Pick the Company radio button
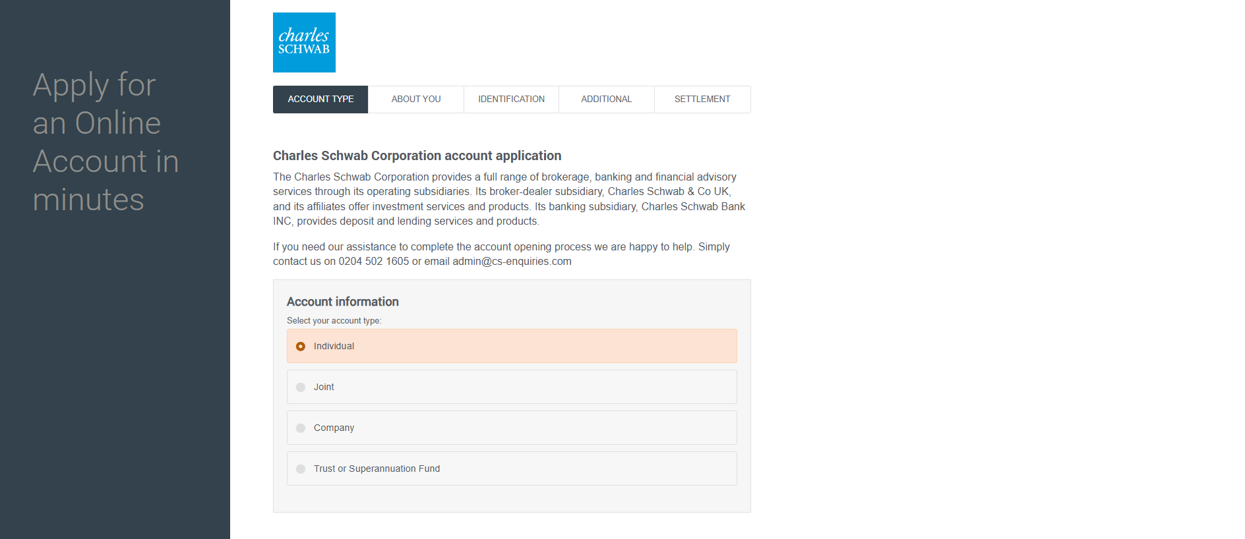This screenshot has width=1245, height=539. (x=301, y=428)
